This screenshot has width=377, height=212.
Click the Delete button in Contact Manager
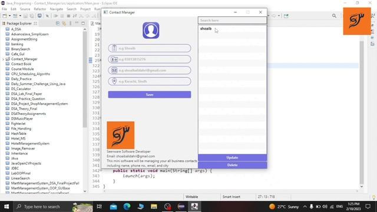point(232,165)
